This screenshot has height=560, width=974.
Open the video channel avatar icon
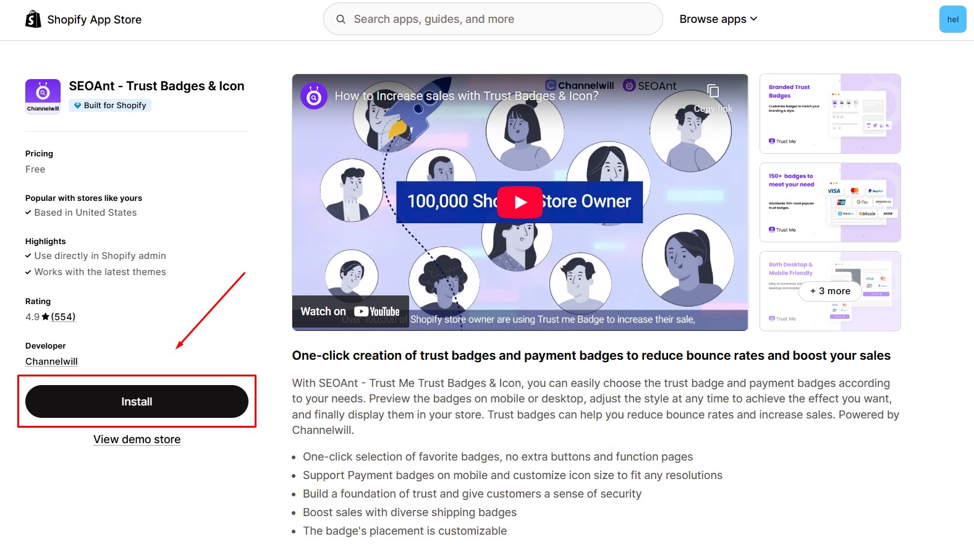point(314,96)
